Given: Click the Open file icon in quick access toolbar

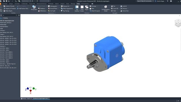Looking at the screenshot, I should [4, 1].
